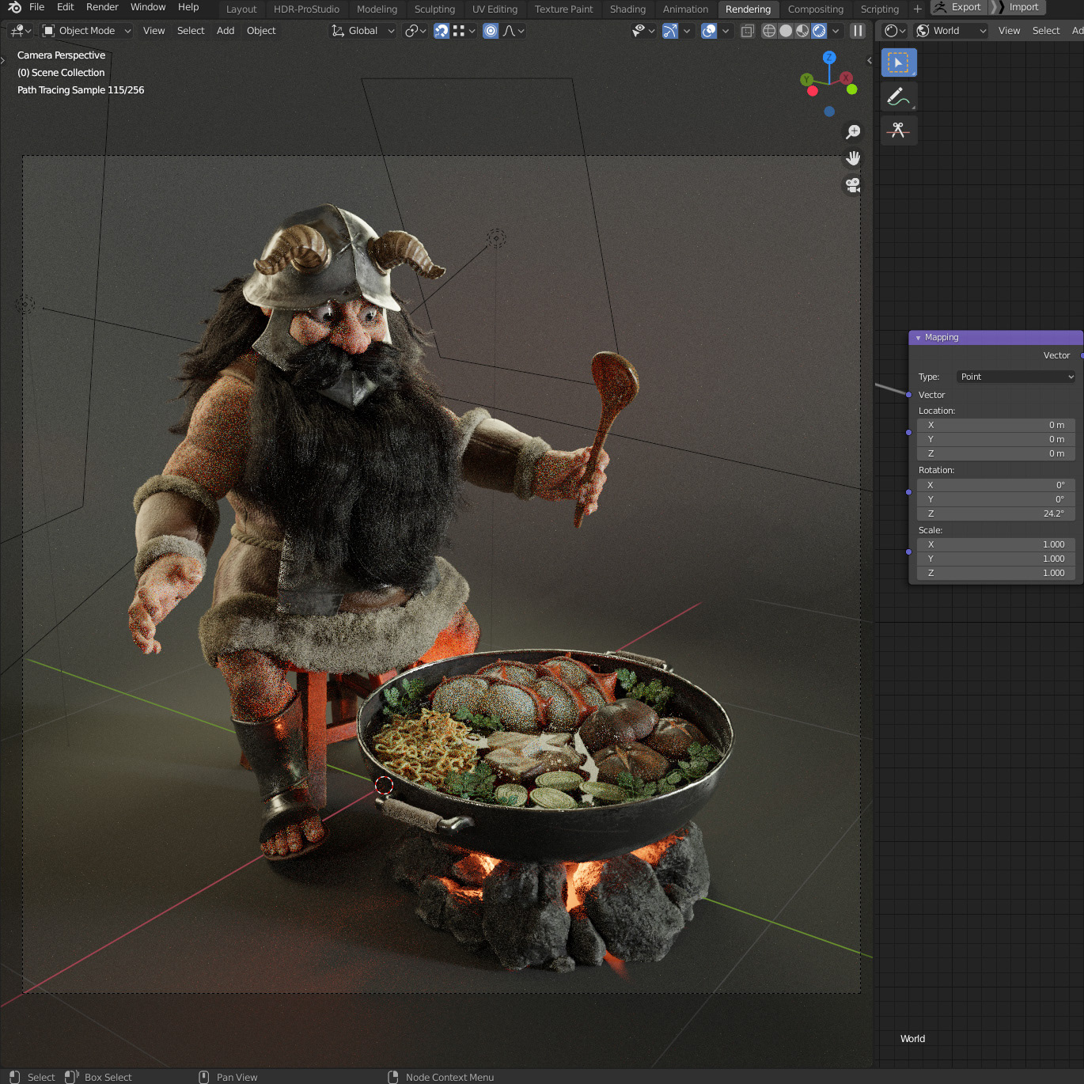Open the snapping options dropdown
Viewport: 1084px width, 1084px height.
464,31
